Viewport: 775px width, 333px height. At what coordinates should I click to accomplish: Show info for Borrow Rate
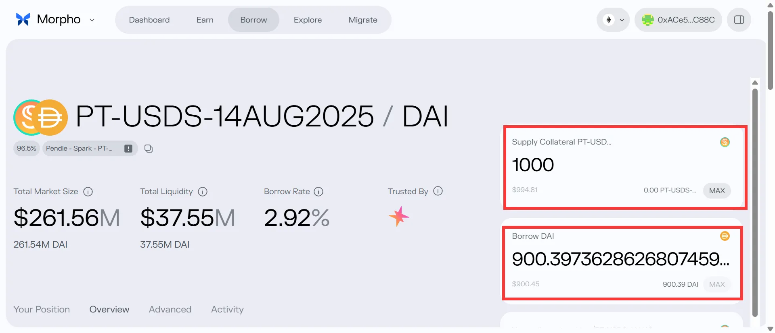[318, 192]
